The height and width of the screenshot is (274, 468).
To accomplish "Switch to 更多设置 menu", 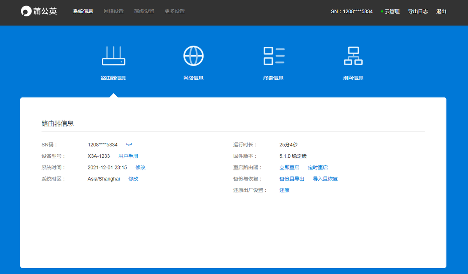I will click(175, 11).
